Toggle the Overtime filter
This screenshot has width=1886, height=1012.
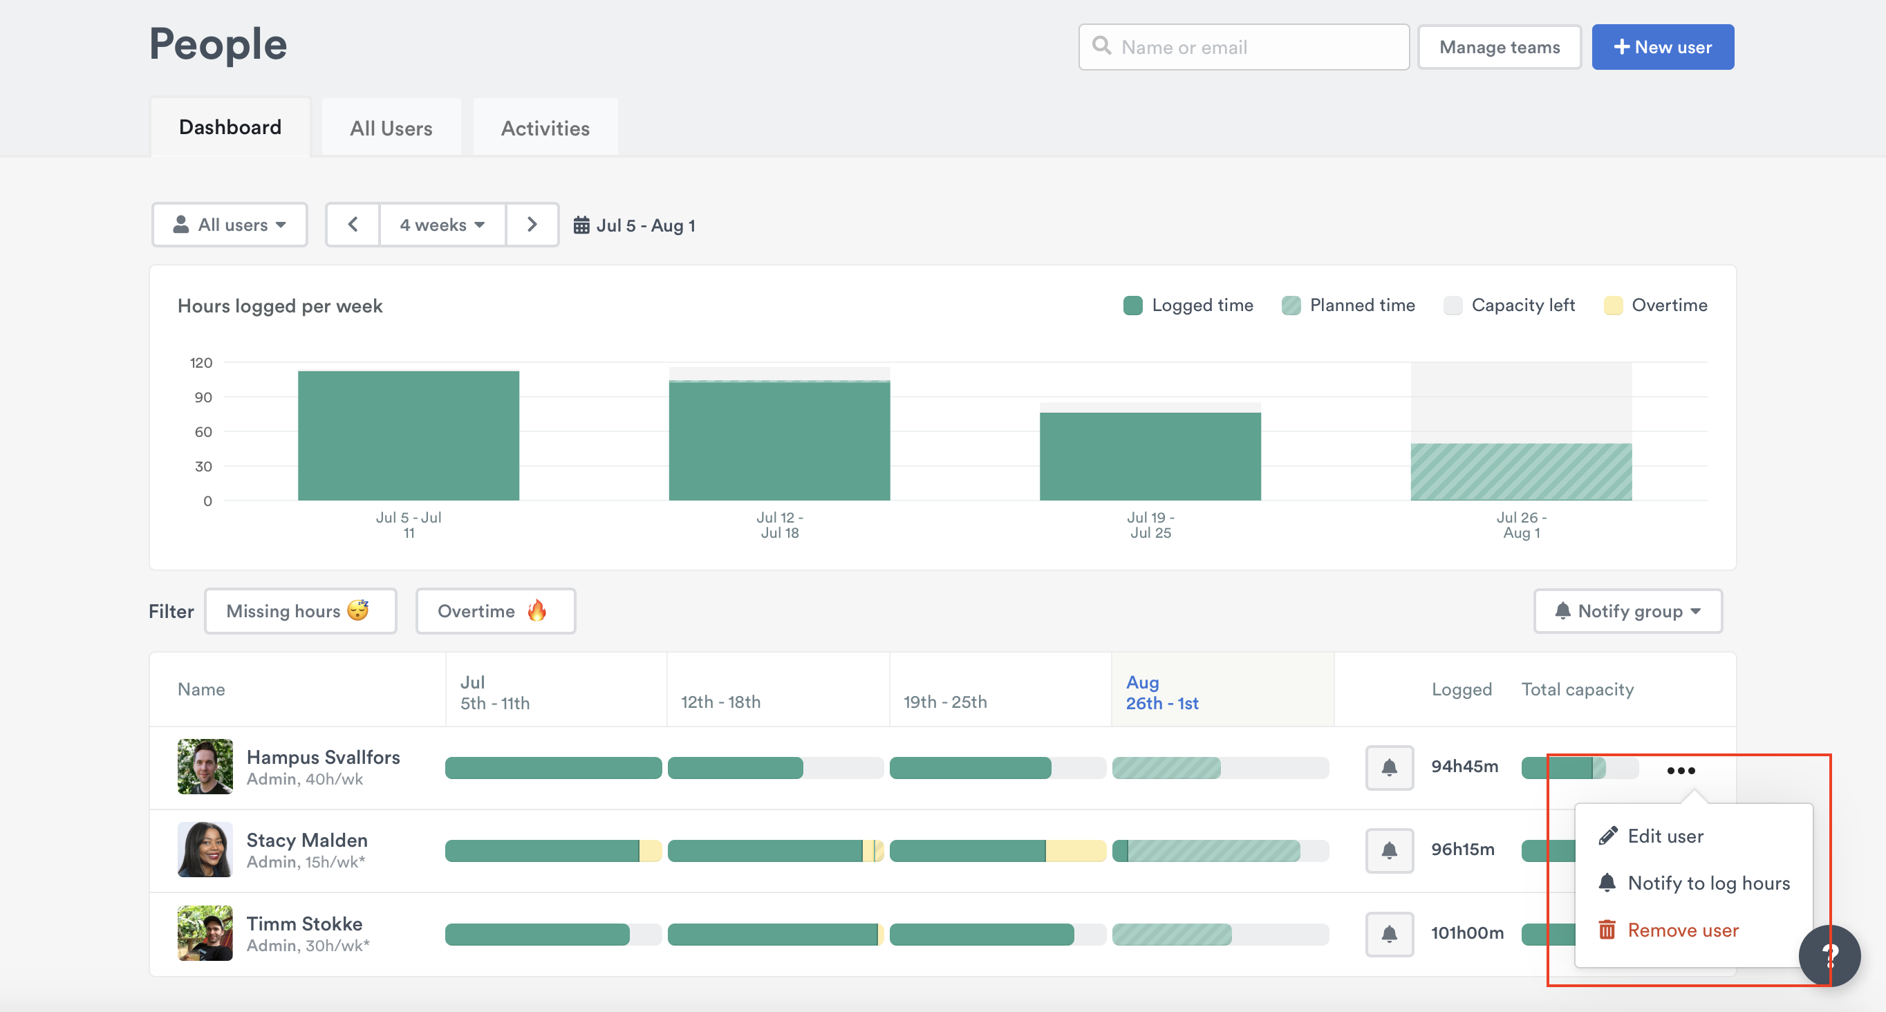[x=495, y=610]
